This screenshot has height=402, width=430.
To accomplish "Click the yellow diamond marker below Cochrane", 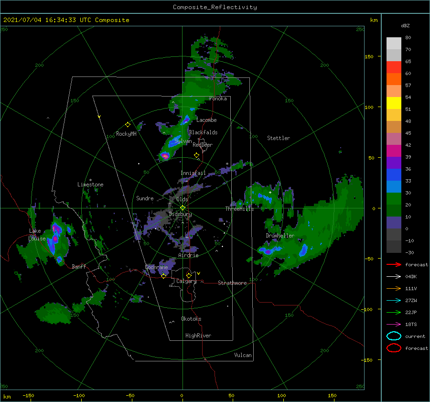I will pos(164,276).
